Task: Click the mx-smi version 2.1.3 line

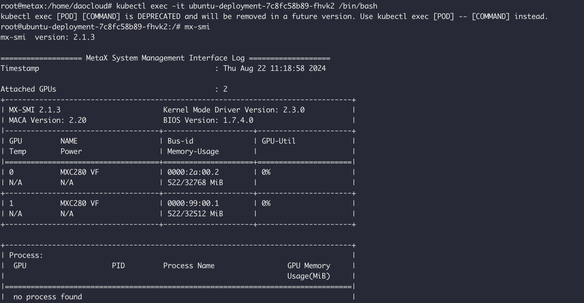Action: tap(47, 37)
